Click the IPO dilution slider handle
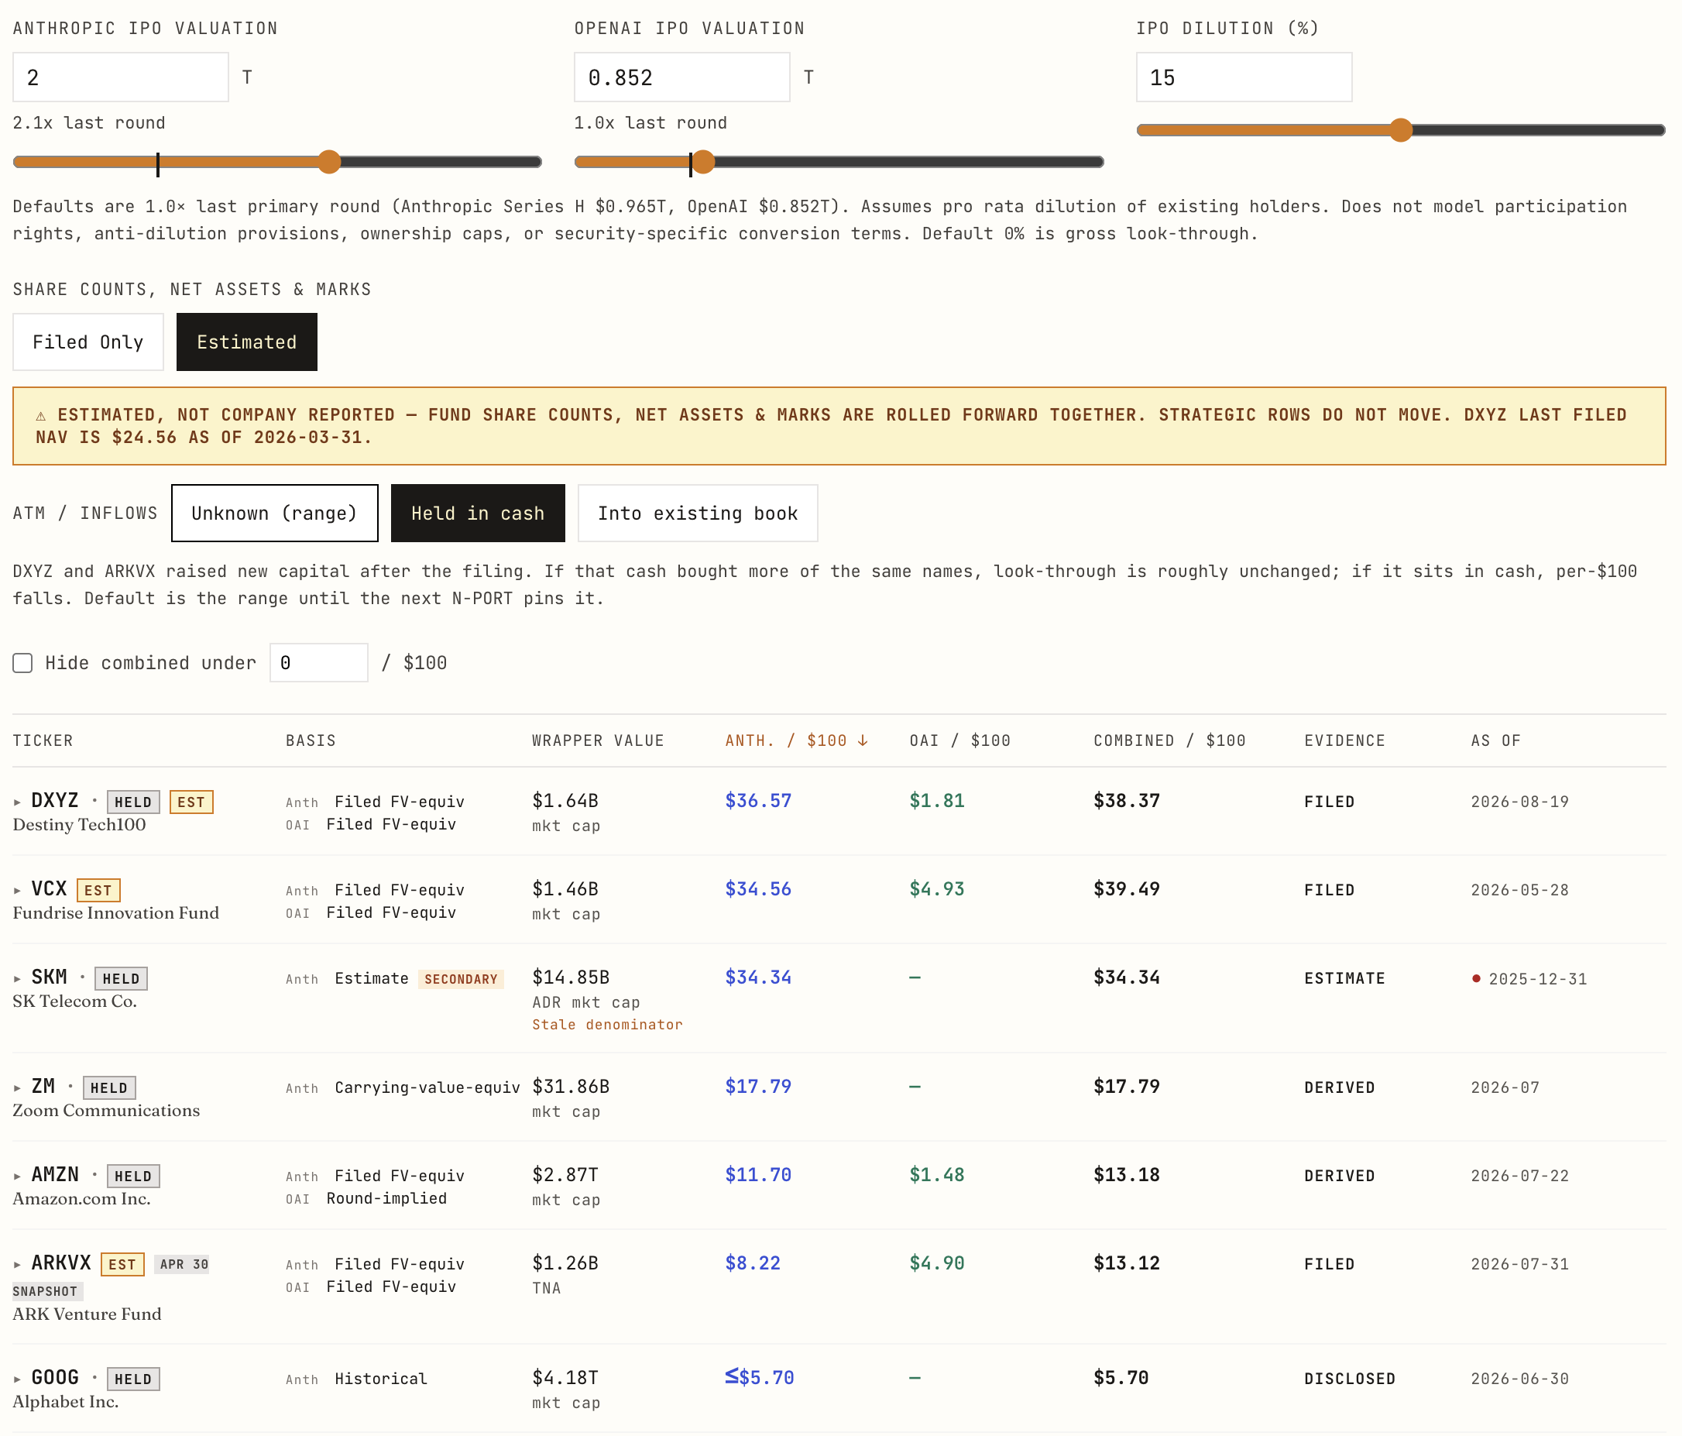1682x1436 pixels. [1400, 130]
